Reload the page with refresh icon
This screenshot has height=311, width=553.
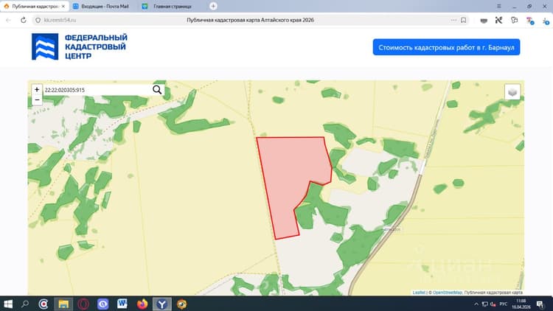coord(24,20)
